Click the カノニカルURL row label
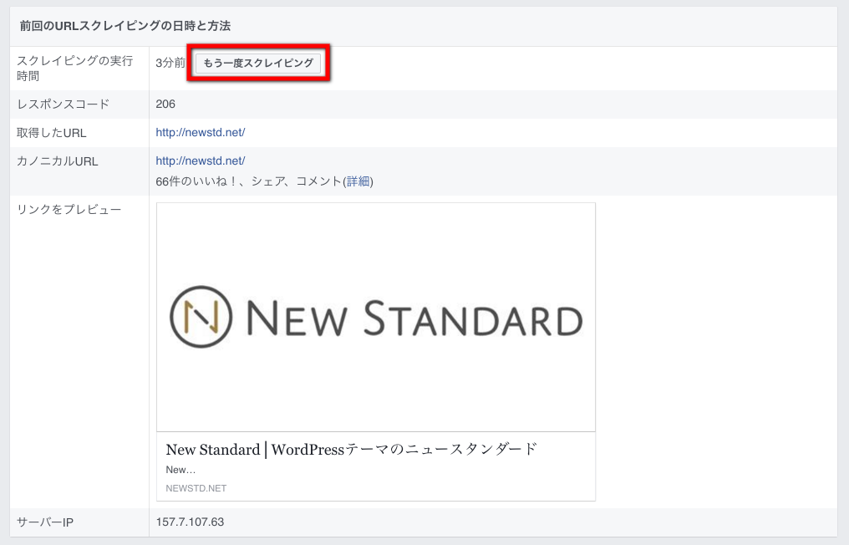The height and width of the screenshot is (545, 849). coord(58,161)
